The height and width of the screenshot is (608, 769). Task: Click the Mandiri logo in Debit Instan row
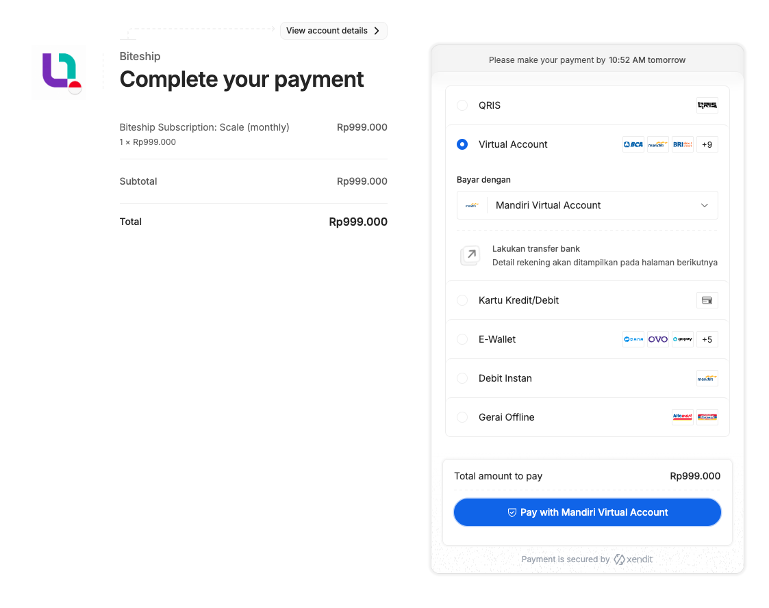click(x=707, y=378)
